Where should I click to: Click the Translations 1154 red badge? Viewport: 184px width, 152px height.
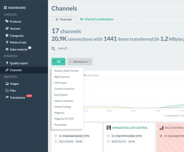[x=29, y=96]
